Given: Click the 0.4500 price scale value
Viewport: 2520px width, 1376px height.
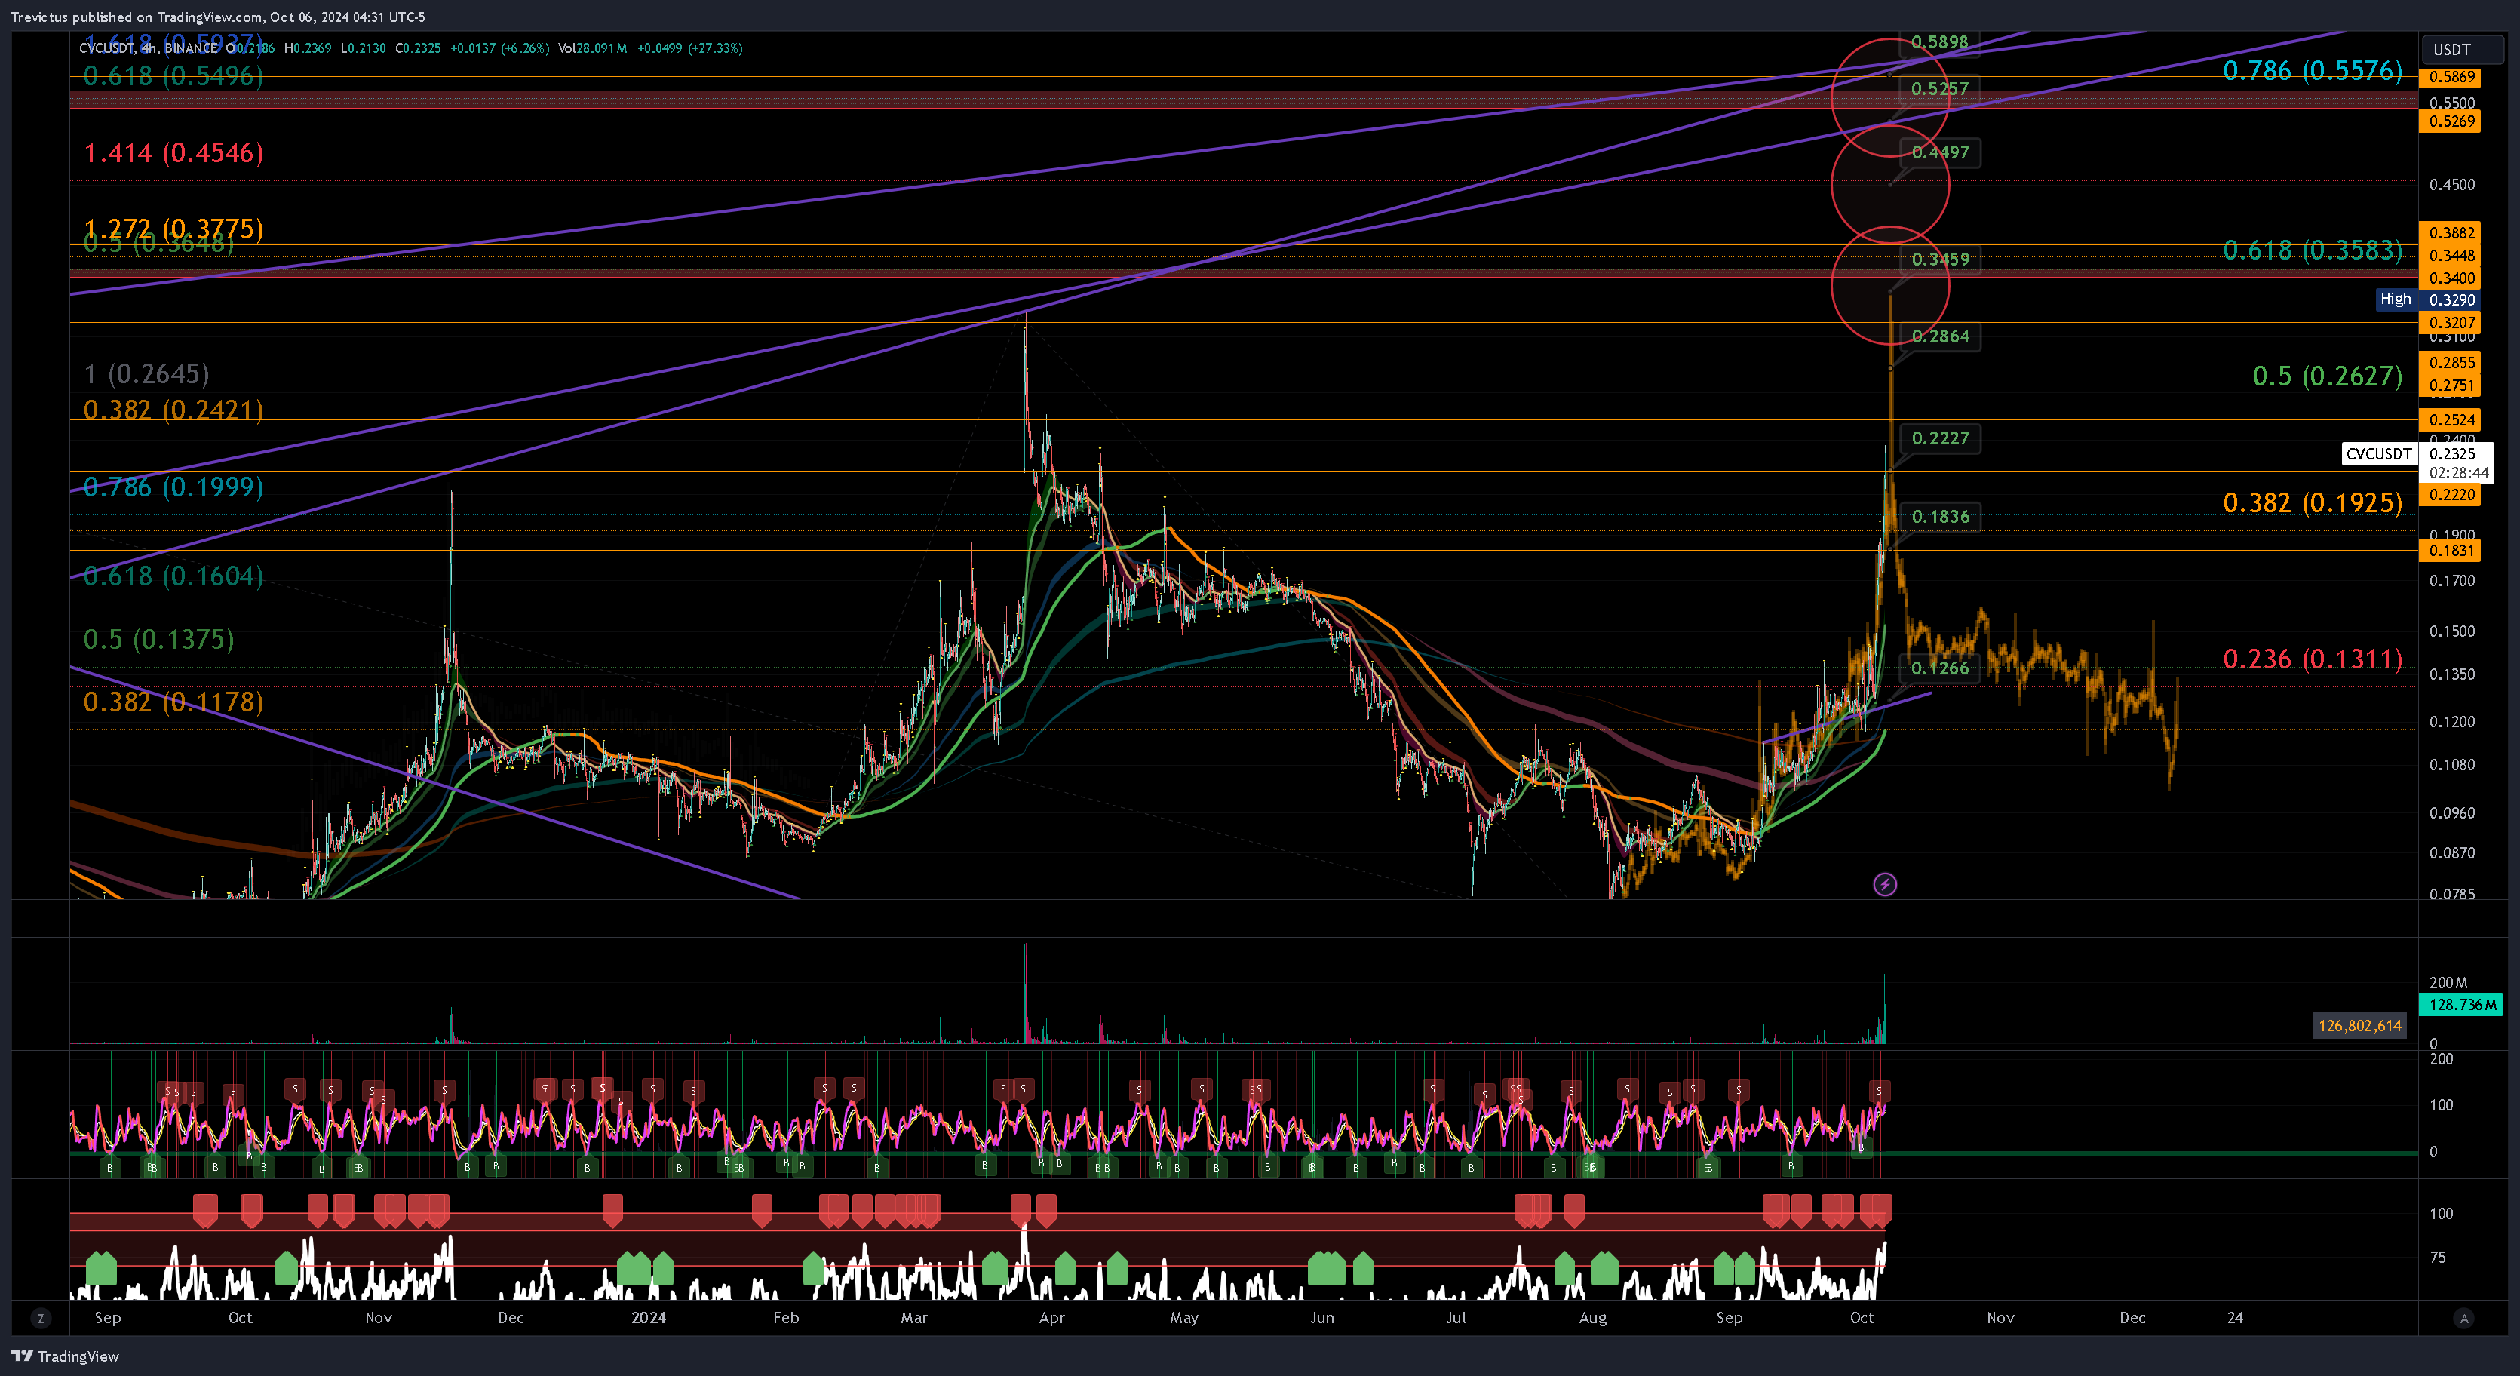Looking at the screenshot, I should click(2451, 184).
